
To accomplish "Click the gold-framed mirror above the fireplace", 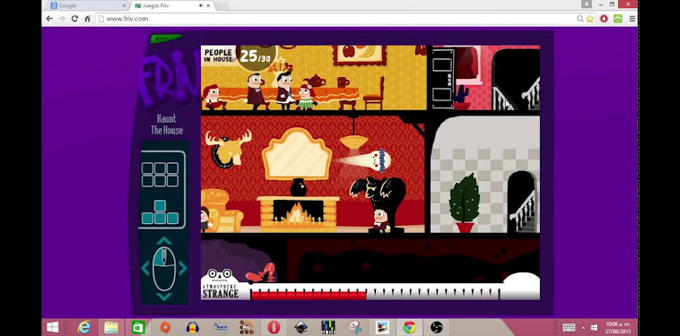I will (297, 154).
